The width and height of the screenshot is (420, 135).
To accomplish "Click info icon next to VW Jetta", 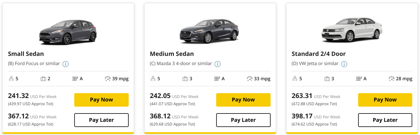I will tap(344, 64).
